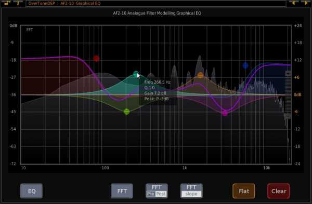Toggle the FFT analyzer button

coord(122,191)
